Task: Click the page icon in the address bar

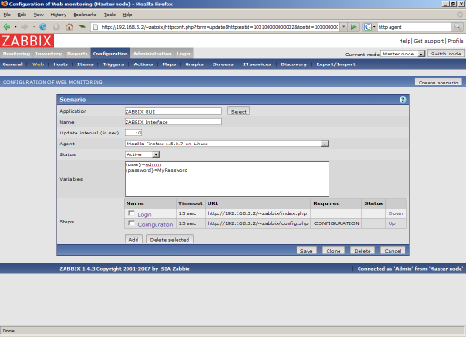Action: pos(96,27)
